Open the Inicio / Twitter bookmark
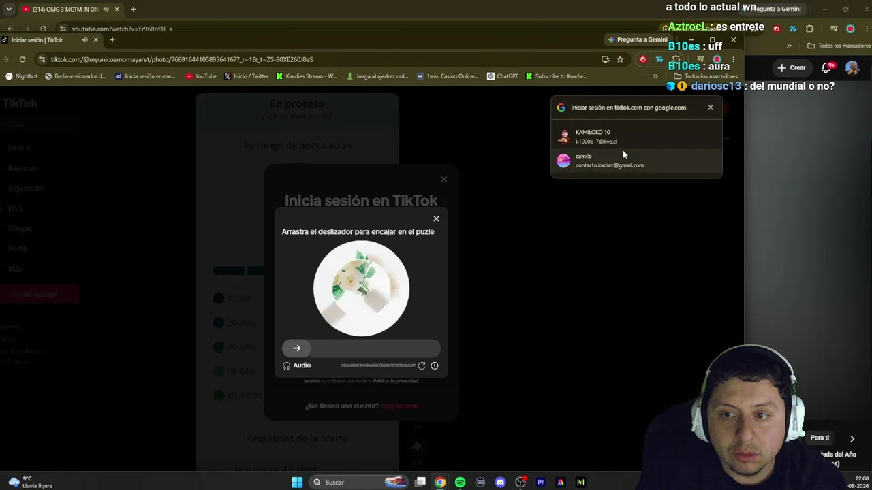The height and width of the screenshot is (490, 872). pos(247,76)
